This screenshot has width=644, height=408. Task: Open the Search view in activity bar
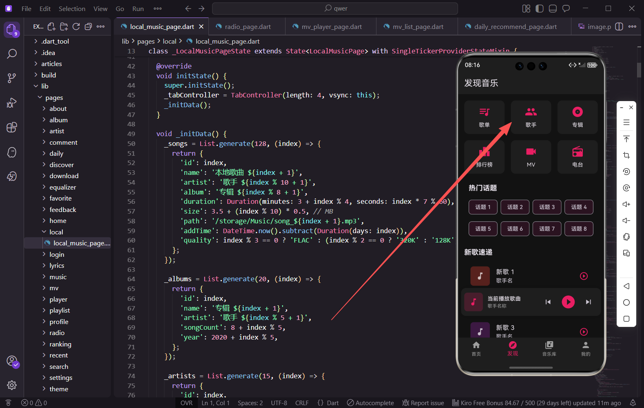pyautogui.click(x=12, y=53)
